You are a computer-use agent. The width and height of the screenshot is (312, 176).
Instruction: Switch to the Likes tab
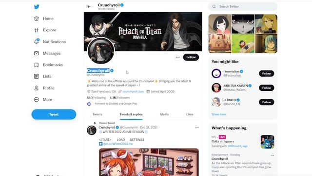pos(190,114)
